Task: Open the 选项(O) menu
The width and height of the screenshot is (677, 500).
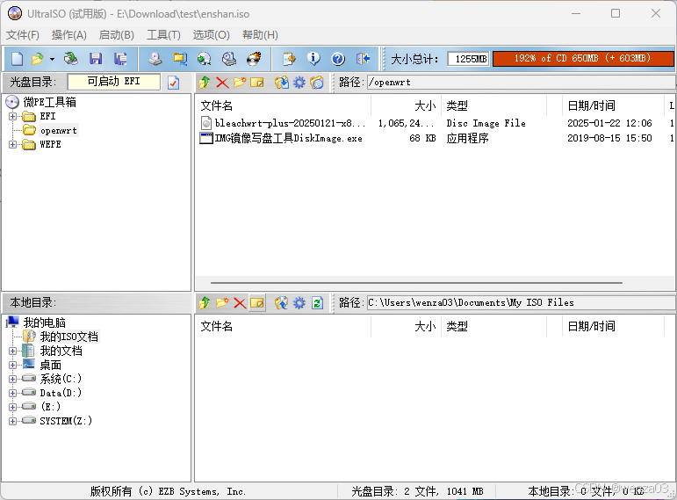Action: coord(211,35)
